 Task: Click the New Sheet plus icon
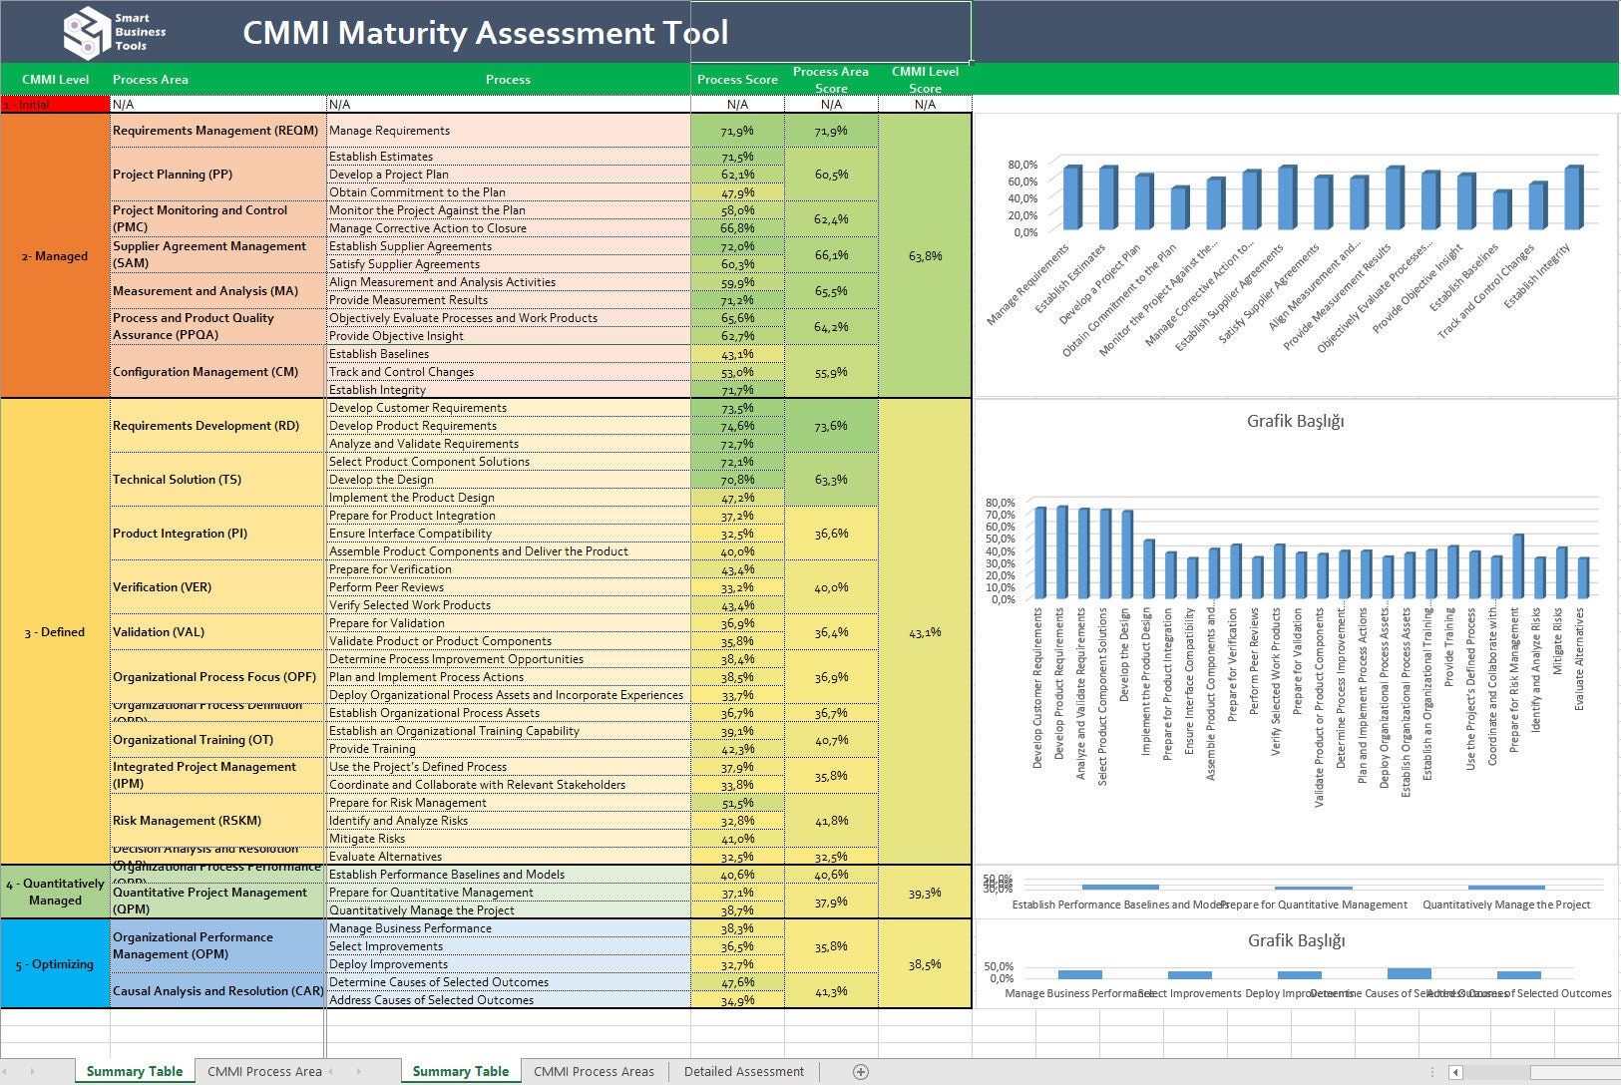click(x=859, y=1071)
